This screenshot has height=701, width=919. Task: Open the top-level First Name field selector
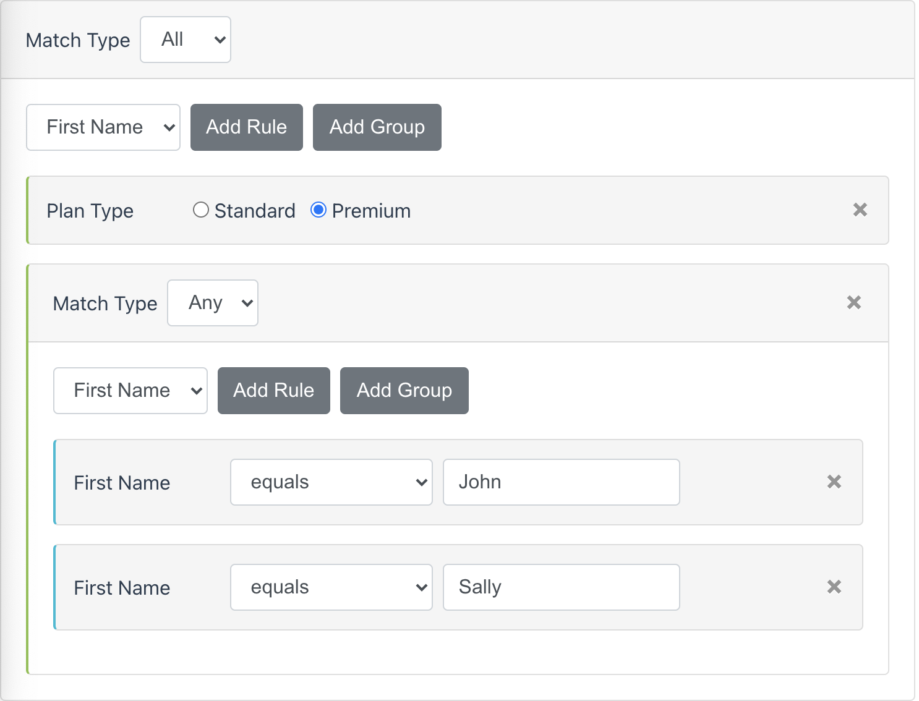point(103,127)
